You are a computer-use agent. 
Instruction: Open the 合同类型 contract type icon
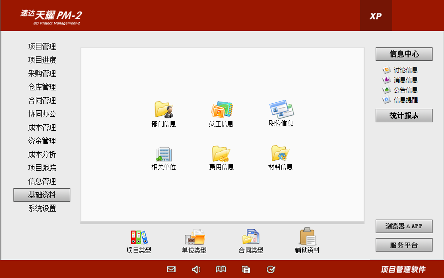[250, 238]
